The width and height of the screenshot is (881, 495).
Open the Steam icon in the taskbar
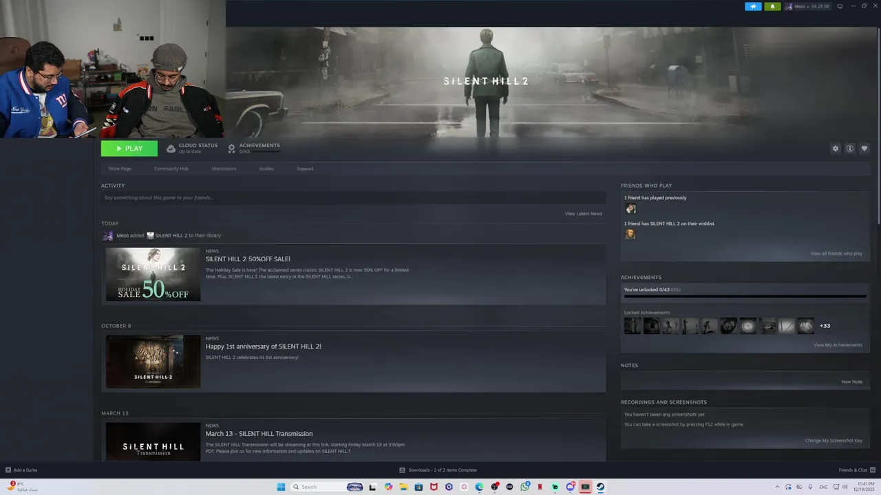tap(600, 487)
